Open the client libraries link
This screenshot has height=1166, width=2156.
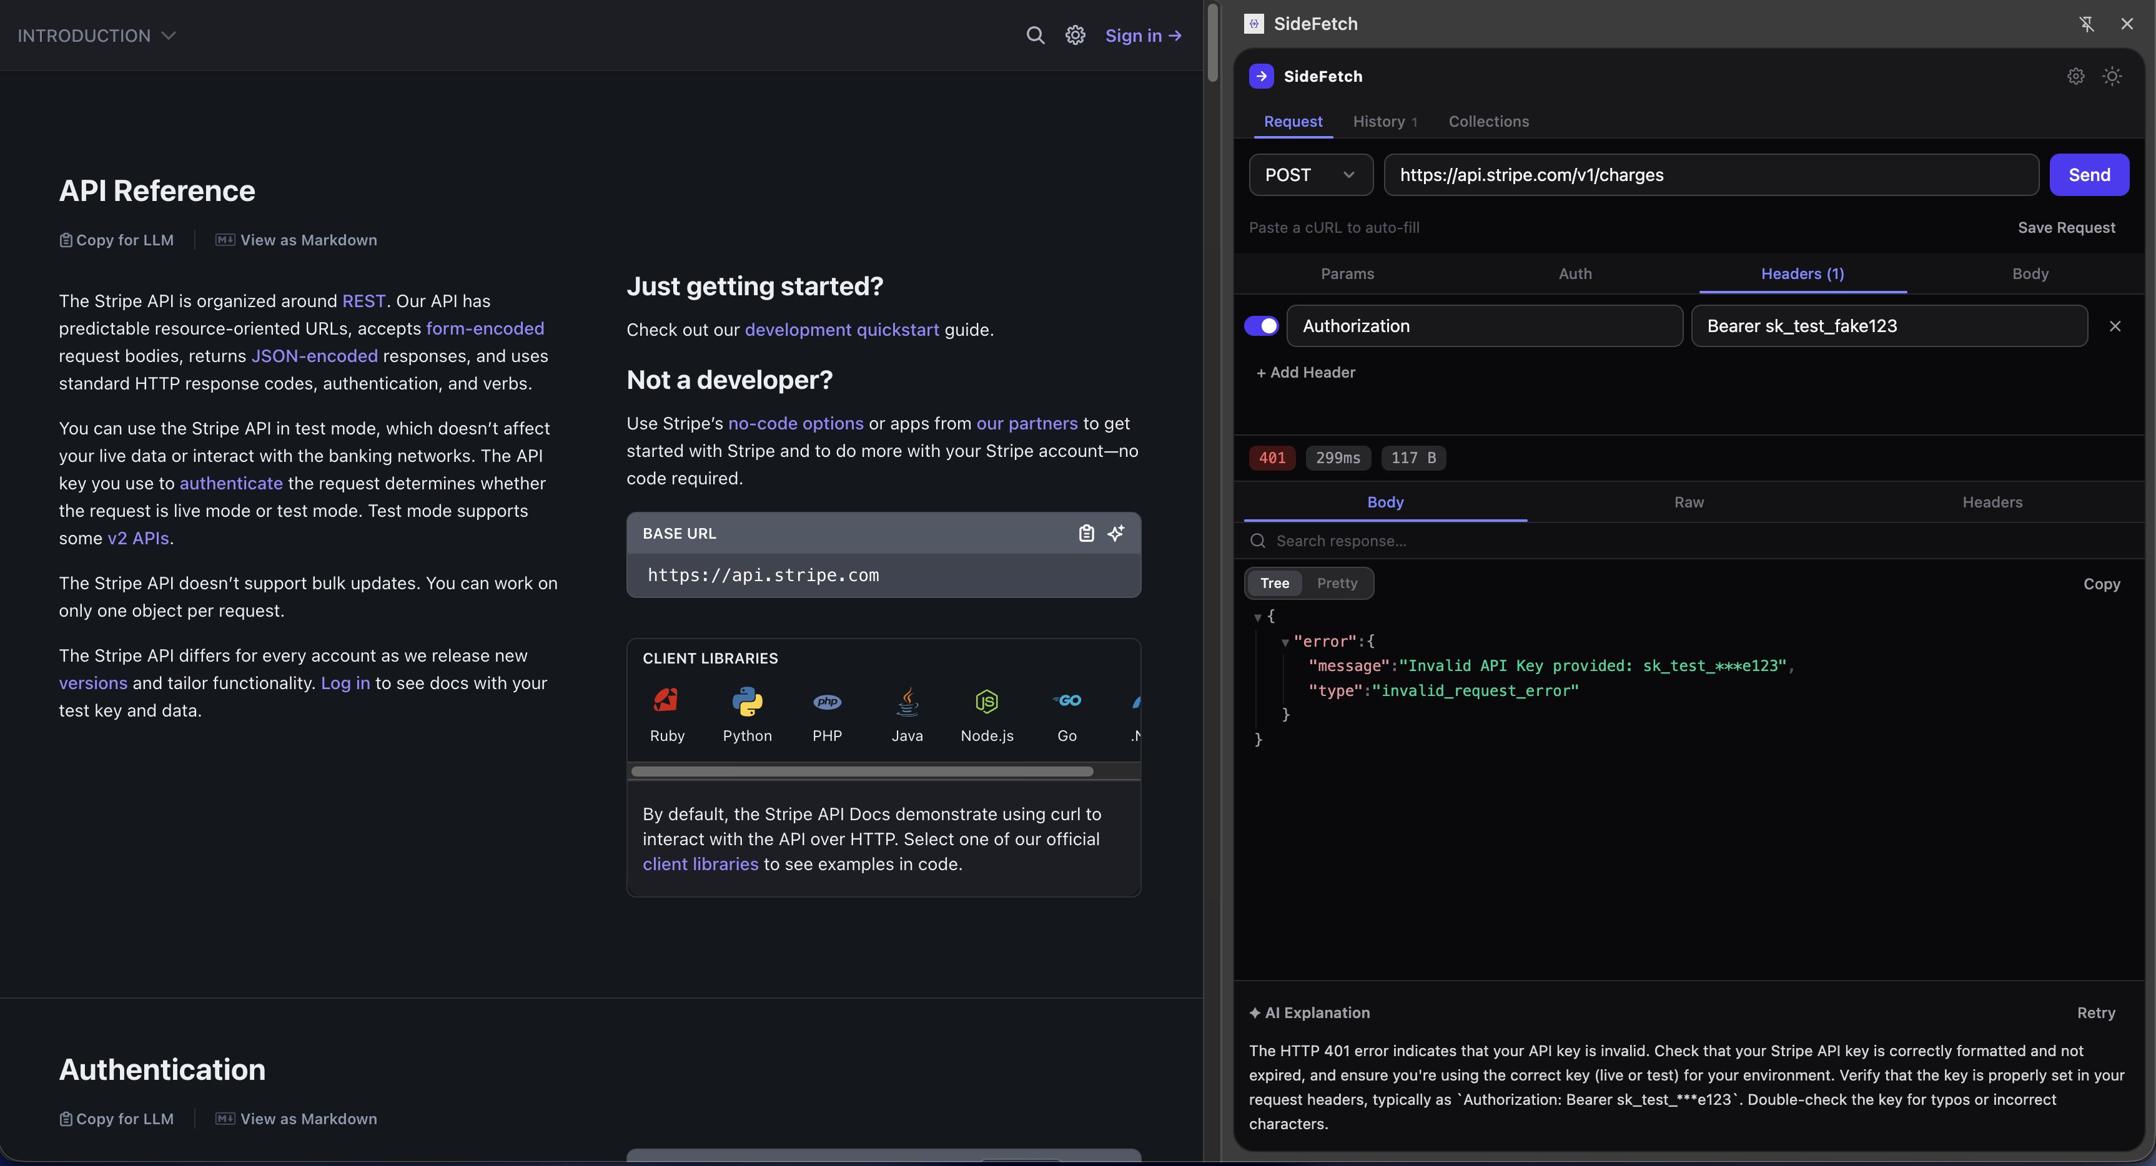[701, 864]
